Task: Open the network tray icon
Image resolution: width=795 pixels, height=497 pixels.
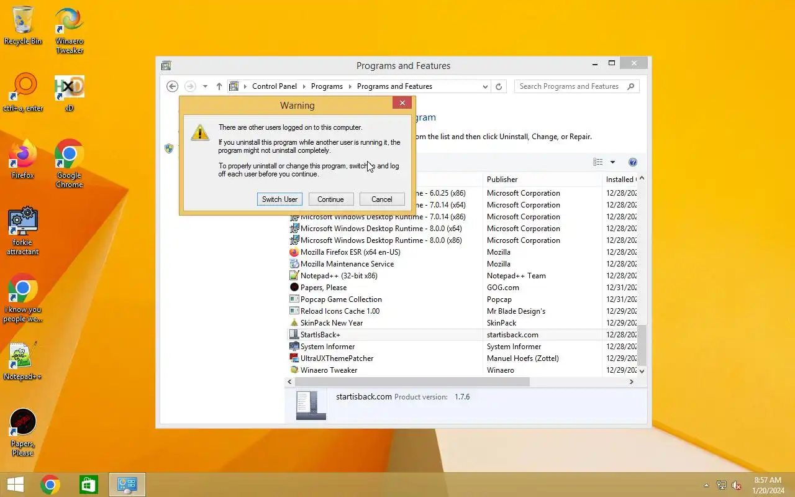Action: (x=722, y=485)
